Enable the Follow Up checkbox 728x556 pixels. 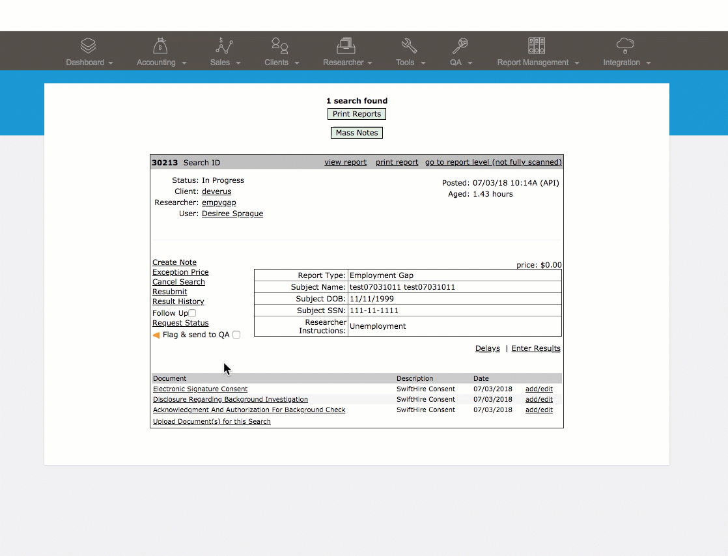point(192,313)
